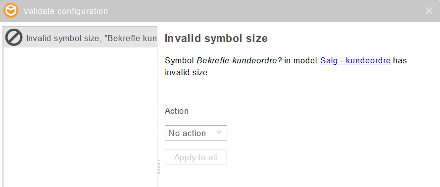Click empty space in the issues list panel

tap(80, 118)
